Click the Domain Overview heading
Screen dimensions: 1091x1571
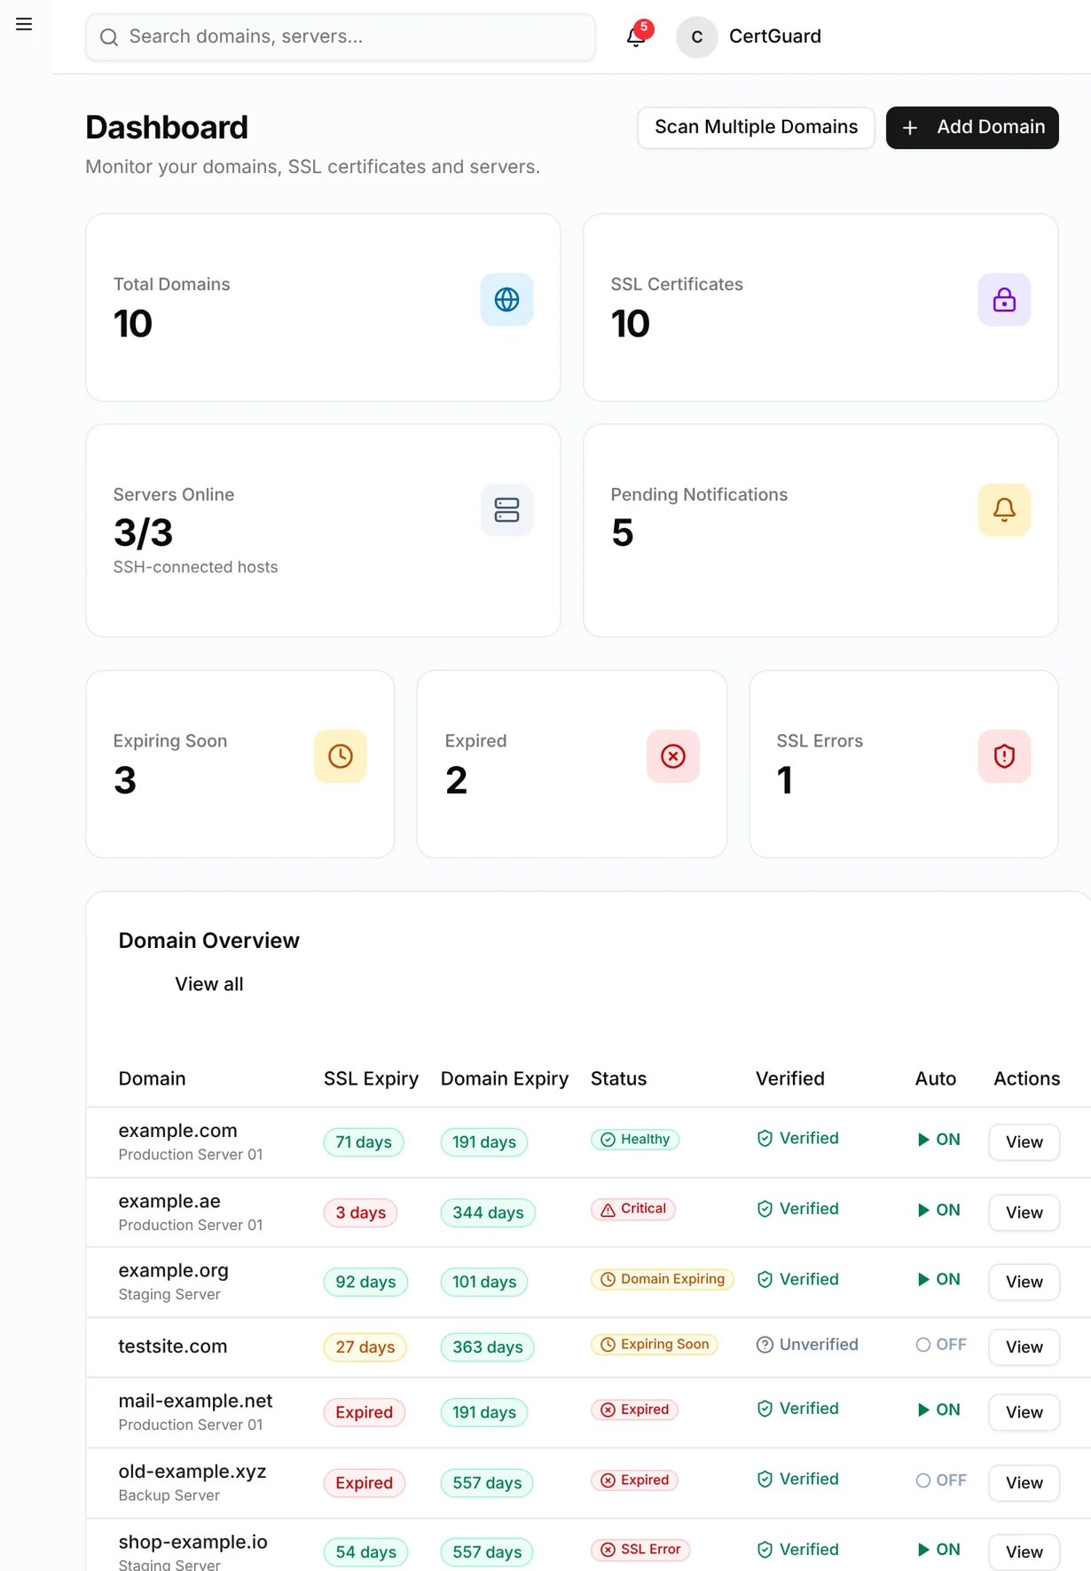coord(209,941)
